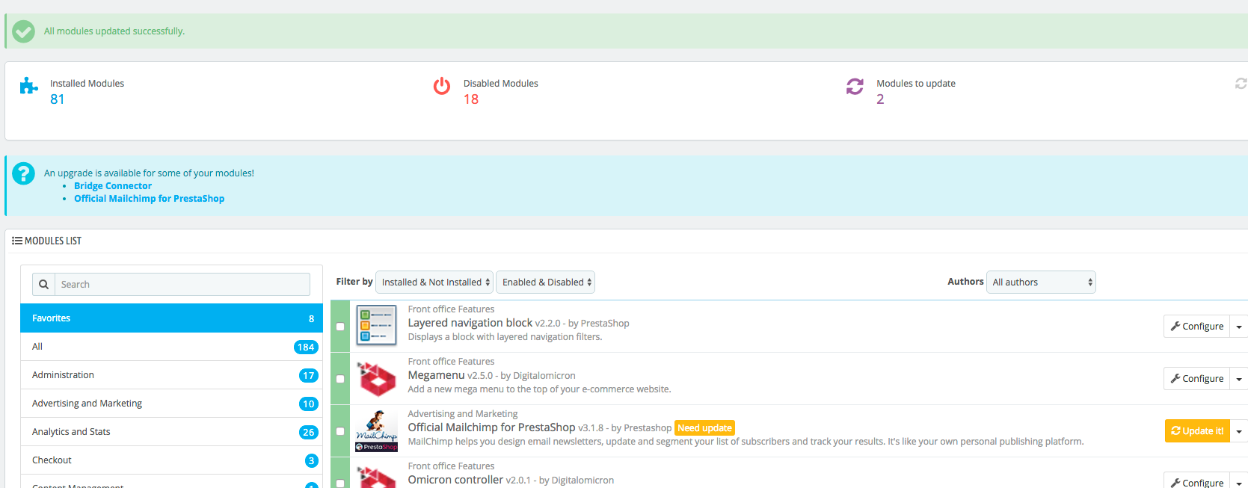Configure the Megamenu module
This screenshot has height=488, width=1248.
(x=1196, y=379)
